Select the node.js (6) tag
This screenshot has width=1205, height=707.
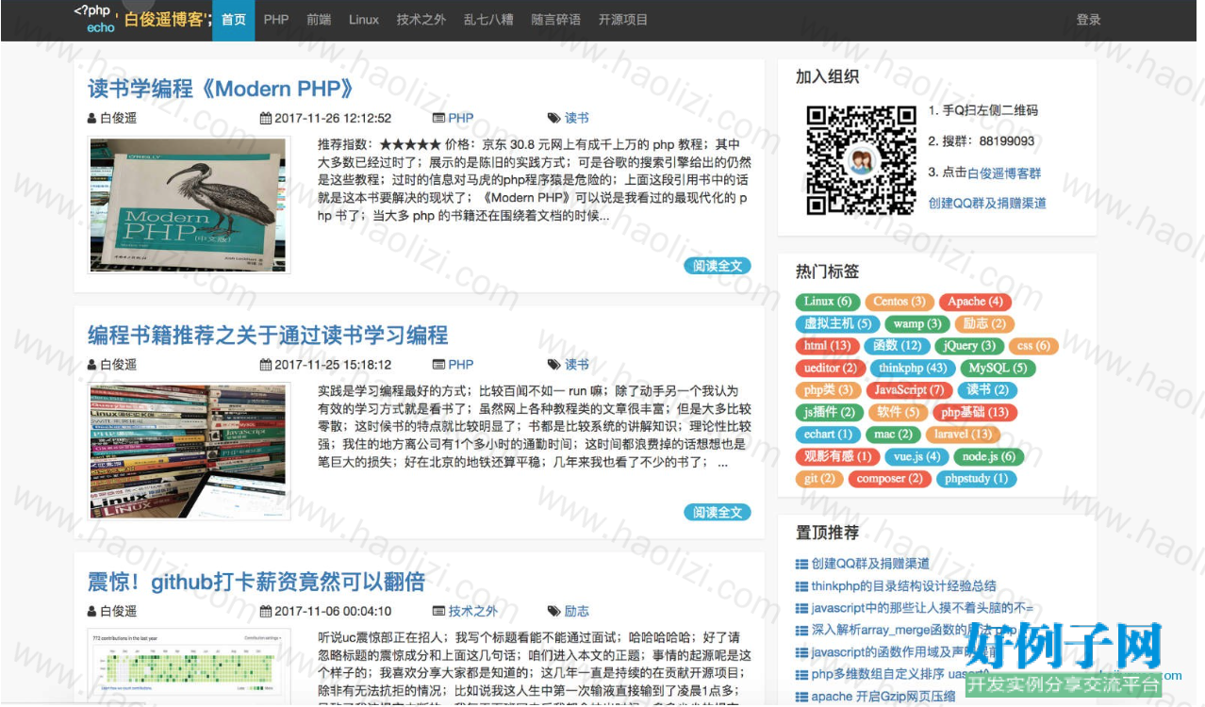click(x=988, y=456)
